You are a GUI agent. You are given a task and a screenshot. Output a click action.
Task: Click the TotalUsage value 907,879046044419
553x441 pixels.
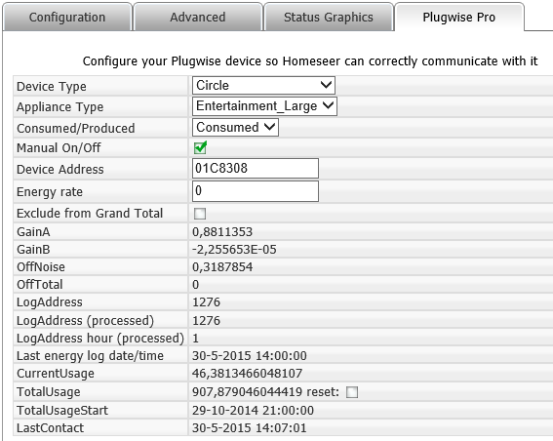click(x=247, y=392)
